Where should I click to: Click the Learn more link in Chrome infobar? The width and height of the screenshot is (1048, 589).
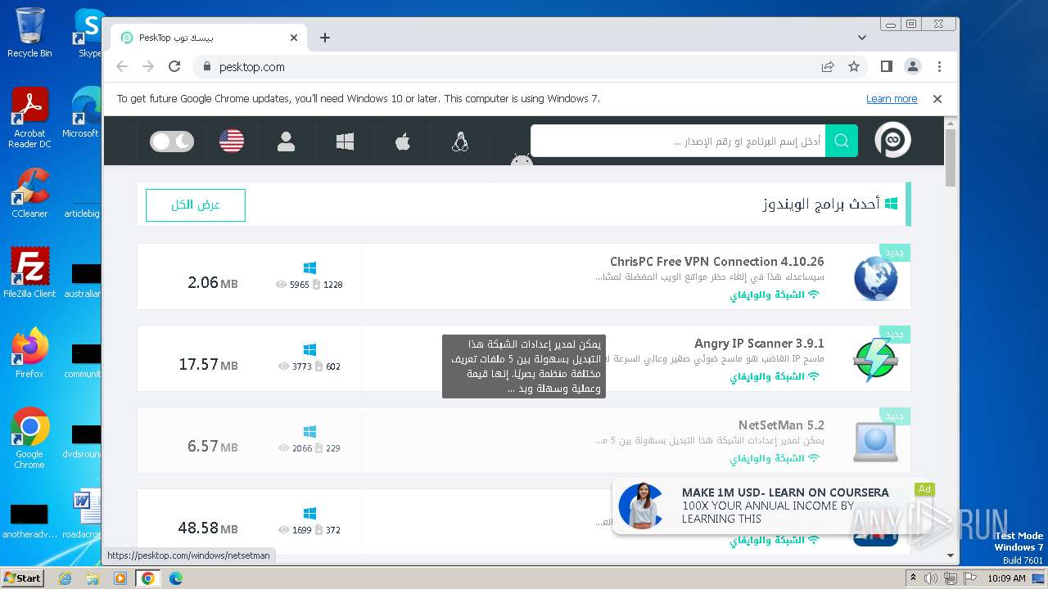892,99
